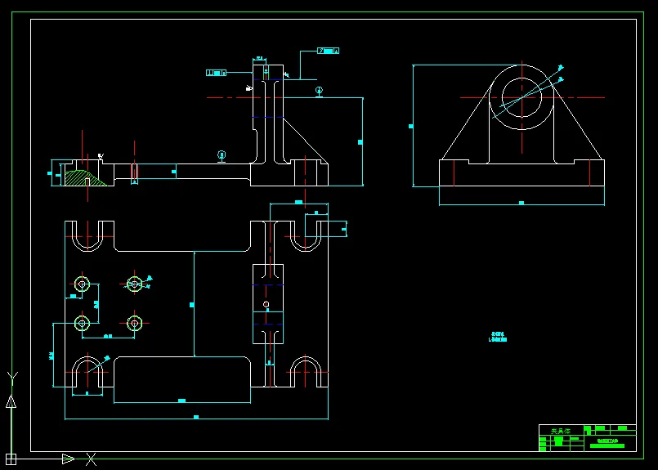Select the upper-right bolt hole with the leader
658x470 pixels.
[134, 284]
